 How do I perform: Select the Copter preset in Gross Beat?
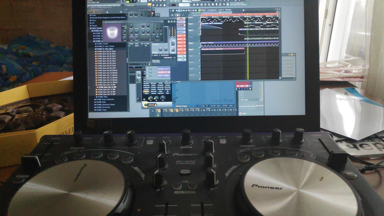160,91
